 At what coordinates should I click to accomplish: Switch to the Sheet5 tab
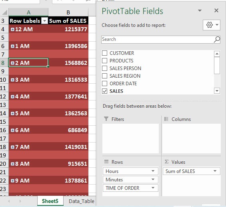[50, 201]
